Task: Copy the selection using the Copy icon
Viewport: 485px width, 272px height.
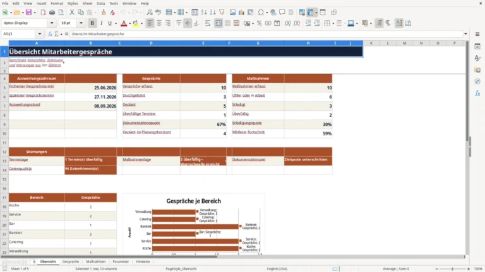Action: pos(81,13)
